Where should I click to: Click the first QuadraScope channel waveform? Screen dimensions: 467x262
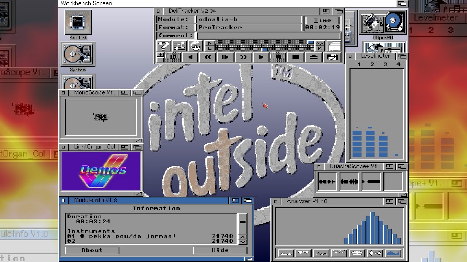327,181
